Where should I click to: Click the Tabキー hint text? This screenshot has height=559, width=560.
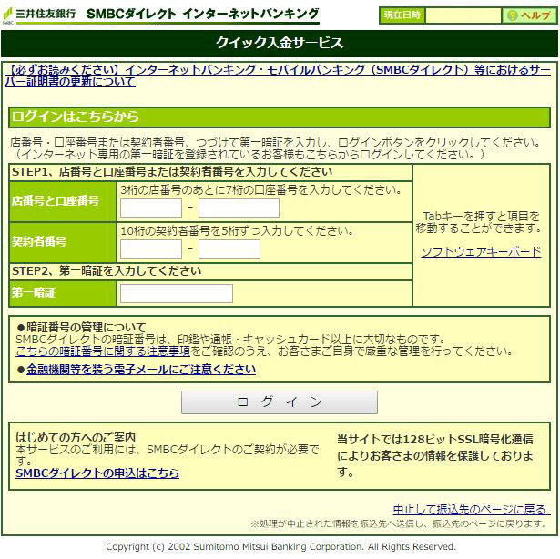[479, 222]
